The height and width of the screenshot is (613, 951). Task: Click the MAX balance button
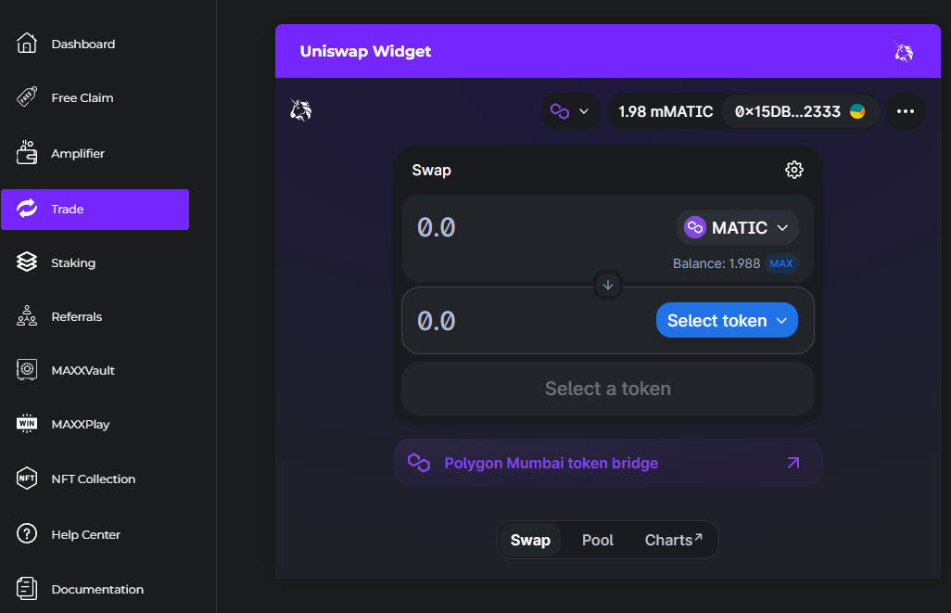coord(781,263)
